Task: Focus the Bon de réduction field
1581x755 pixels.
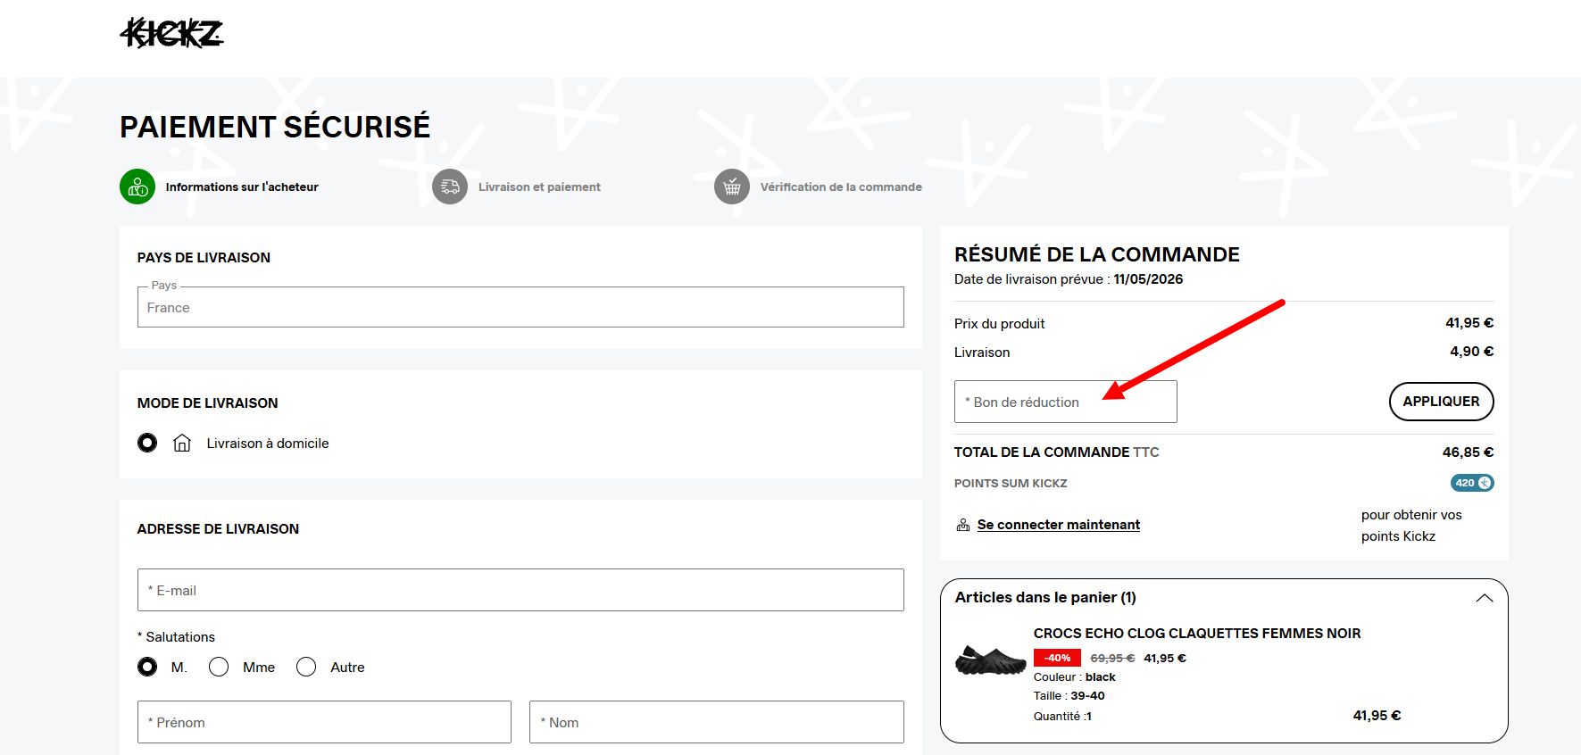Action: (x=1066, y=402)
